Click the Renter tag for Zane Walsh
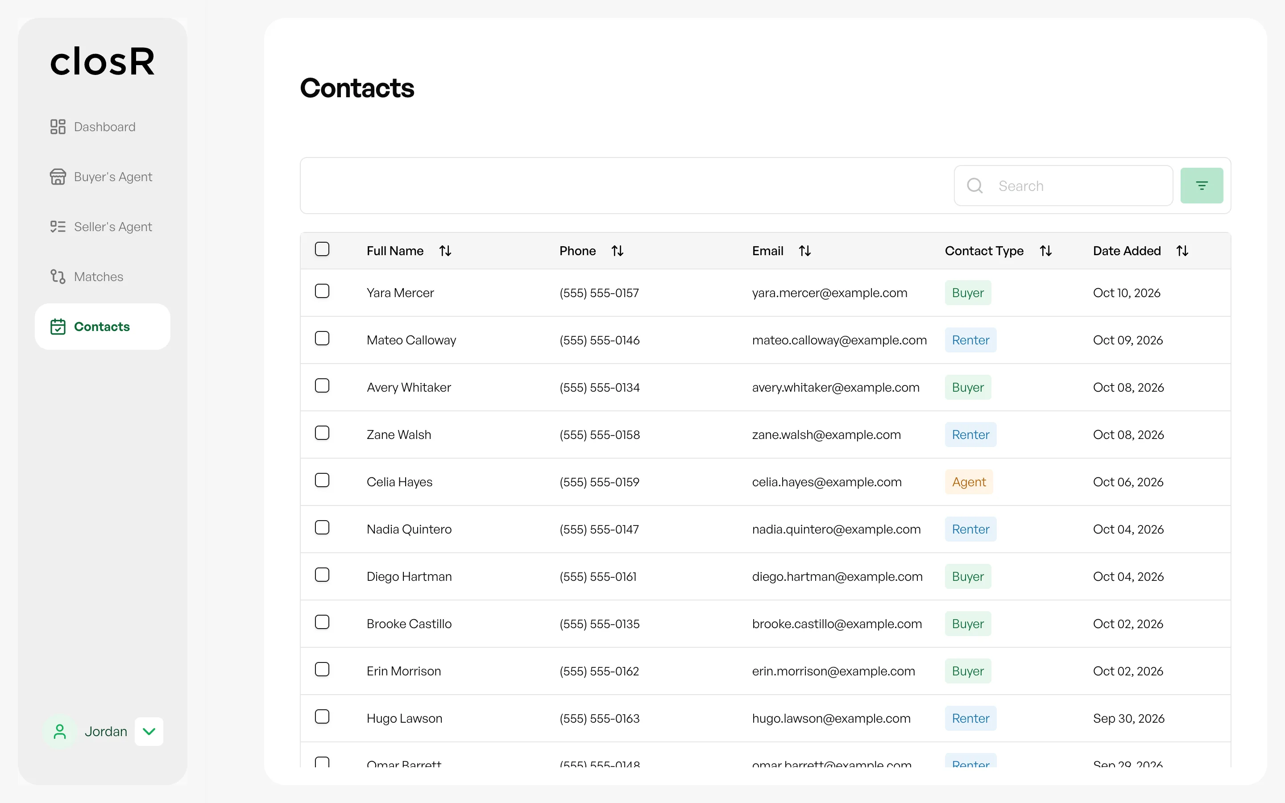Image resolution: width=1285 pixels, height=803 pixels. coord(970,435)
